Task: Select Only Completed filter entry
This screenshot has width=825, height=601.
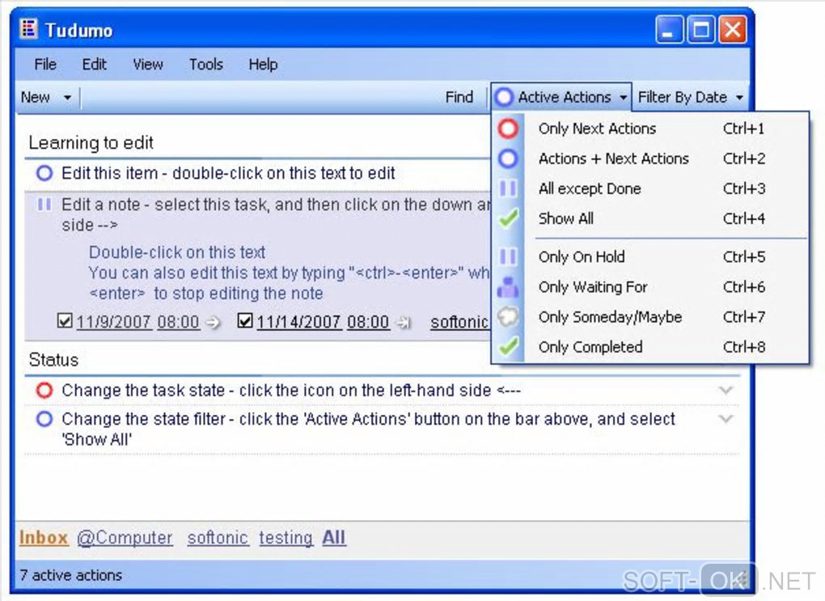Action: click(650, 347)
